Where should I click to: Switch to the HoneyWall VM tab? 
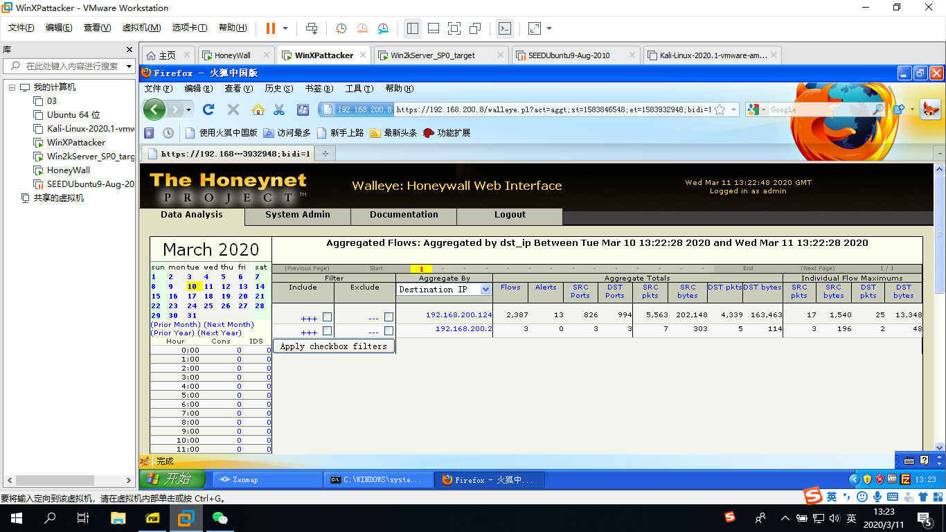click(x=235, y=55)
